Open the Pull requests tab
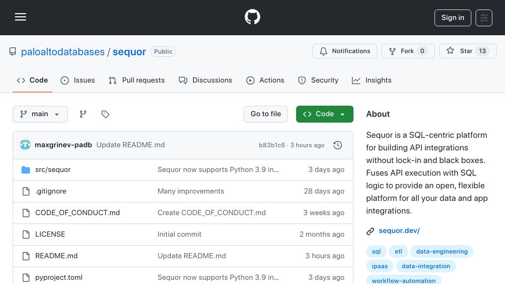This screenshot has height=284, width=505. (x=137, y=80)
